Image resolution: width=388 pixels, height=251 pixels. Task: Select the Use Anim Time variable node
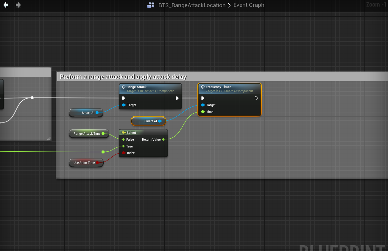pyautogui.click(x=84, y=163)
